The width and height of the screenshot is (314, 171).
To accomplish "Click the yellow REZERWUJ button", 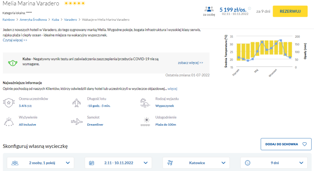I will (x=290, y=11).
